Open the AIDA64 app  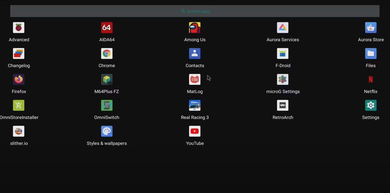coord(107,28)
